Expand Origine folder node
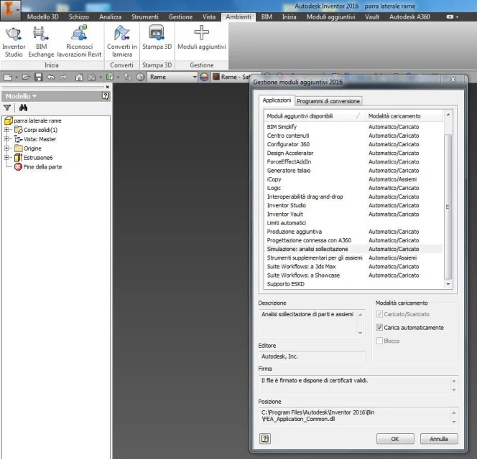 [6, 148]
